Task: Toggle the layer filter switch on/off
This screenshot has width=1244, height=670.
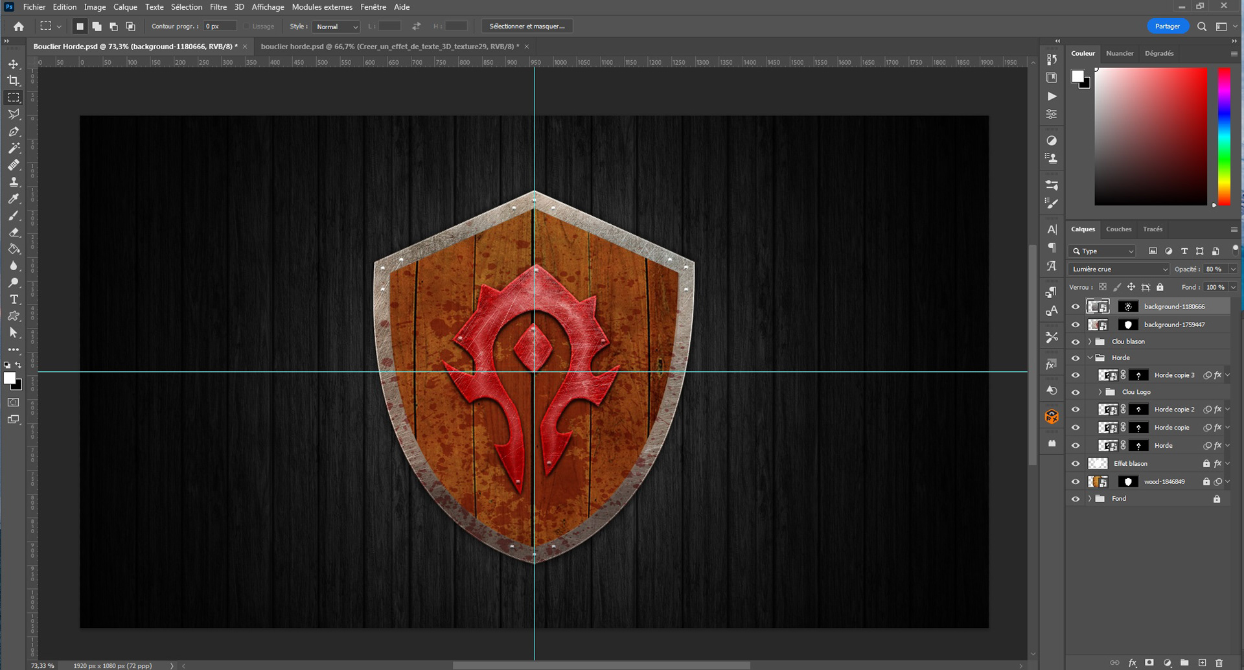Action: point(1235,249)
